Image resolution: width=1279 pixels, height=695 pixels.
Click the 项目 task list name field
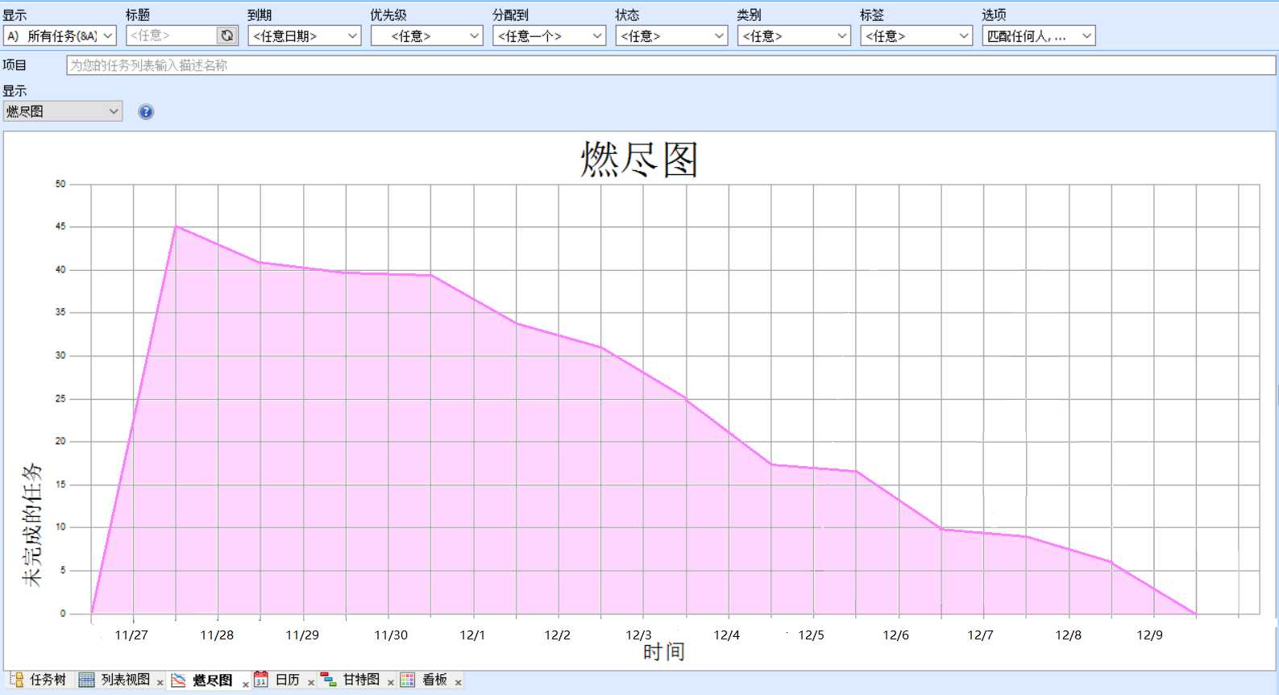point(671,65)
